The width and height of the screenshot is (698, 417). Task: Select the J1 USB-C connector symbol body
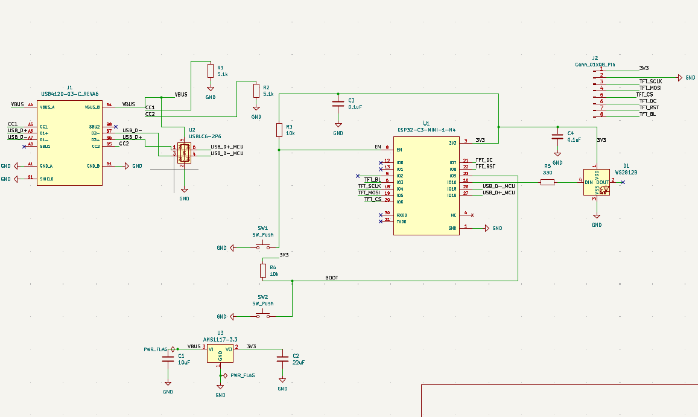coord(69,142)
